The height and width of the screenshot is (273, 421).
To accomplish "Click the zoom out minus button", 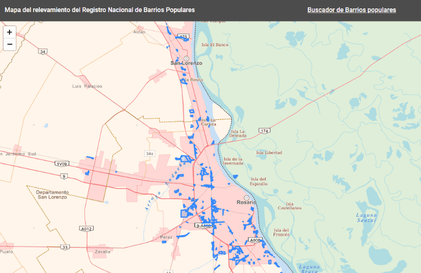I will [x=9, y=44].
